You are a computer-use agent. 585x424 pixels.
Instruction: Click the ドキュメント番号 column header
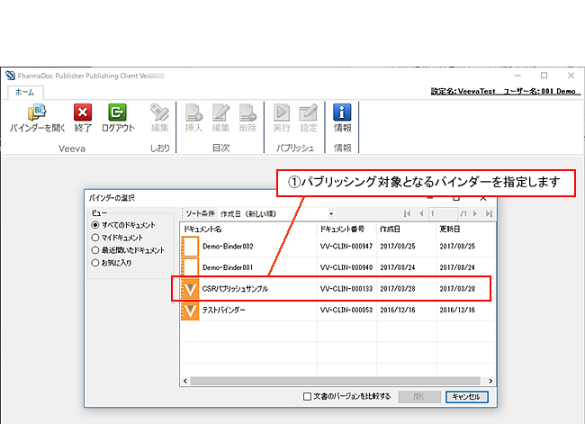point(346,230)
